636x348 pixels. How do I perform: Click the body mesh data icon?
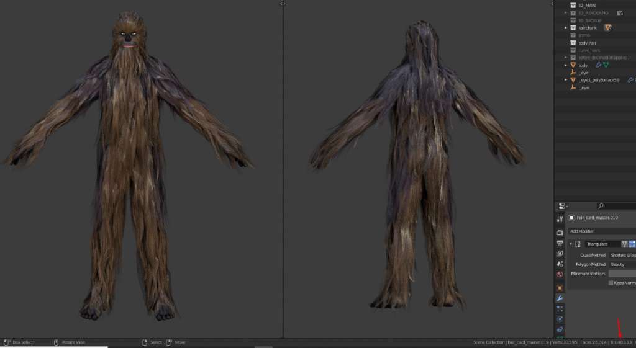(x=606, y=65)
